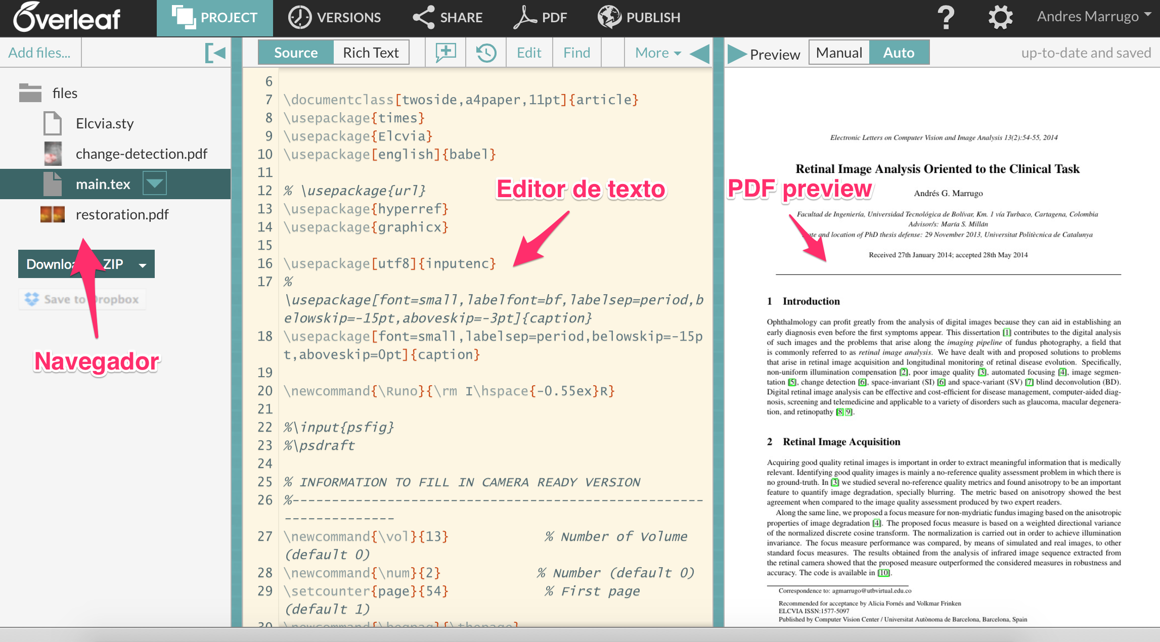Set preview mode to Auto
This screenshot has width=1160, height=642.
pos(899,53)
